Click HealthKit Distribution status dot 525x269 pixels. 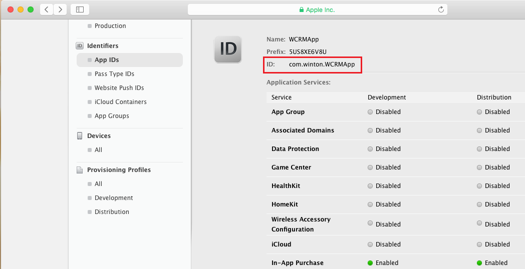pyautogui.click(x=479, y=186)
